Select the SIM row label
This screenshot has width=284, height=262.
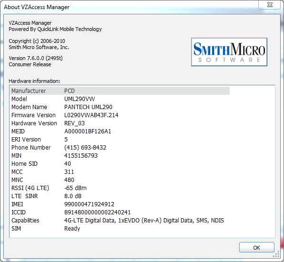[x=16, y=229]
